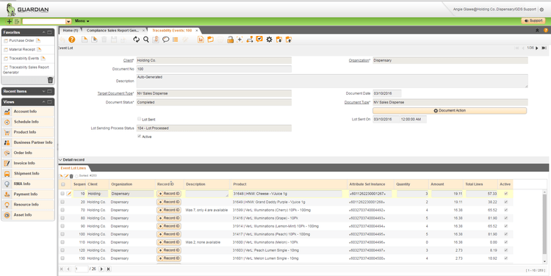Select checkbox for sequence 90 row
The width and height of the screenshot is (551, 276).
pos(62,226)
